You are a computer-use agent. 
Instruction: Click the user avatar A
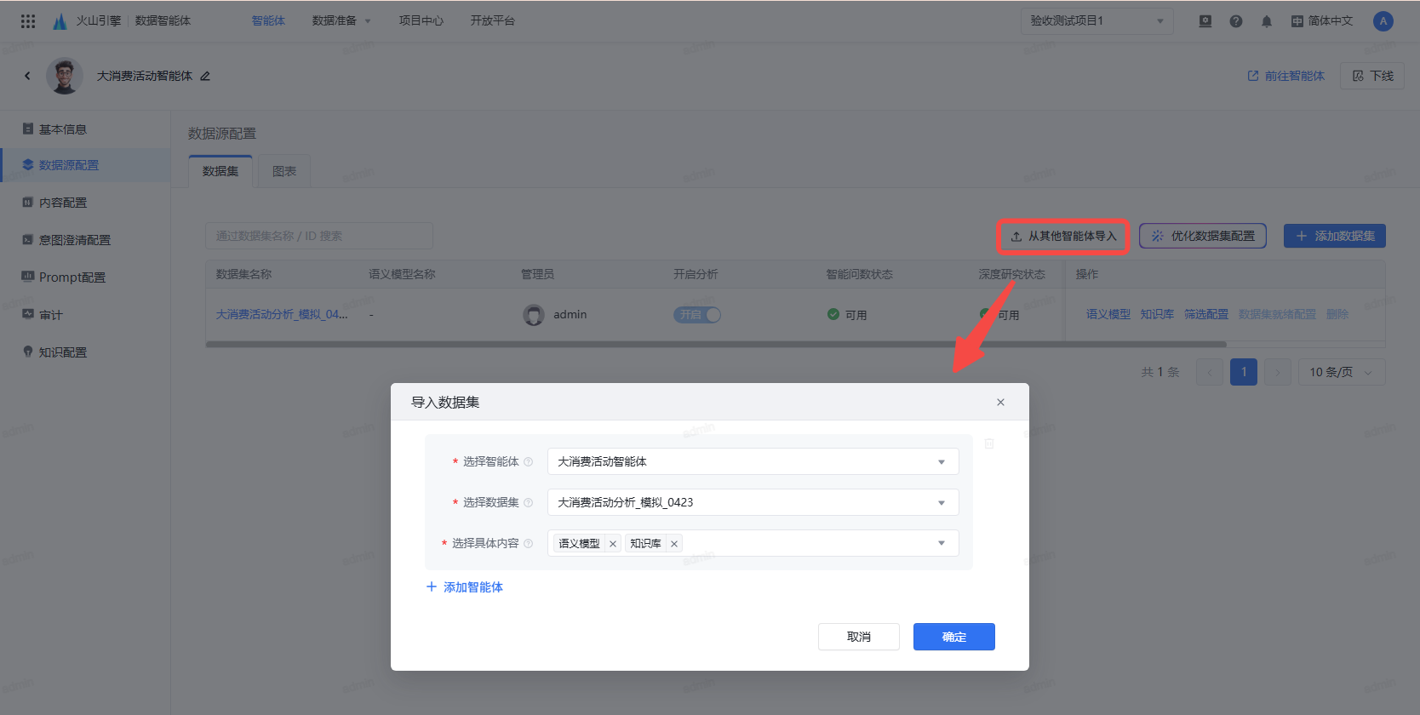tap(1383, 21)
